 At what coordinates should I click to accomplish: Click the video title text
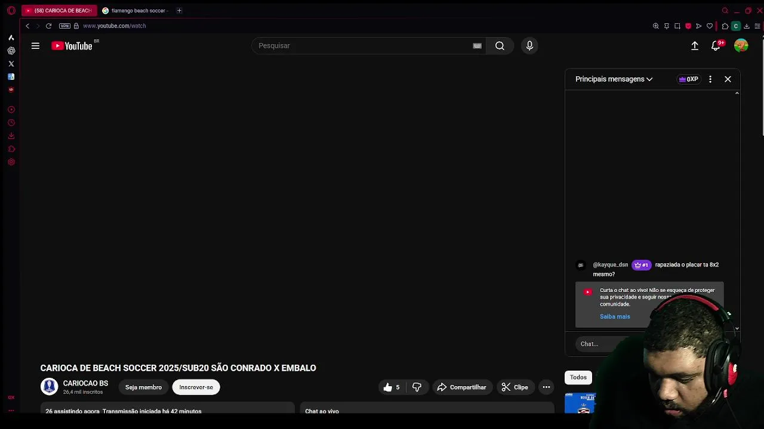click(x=178, y=368)
